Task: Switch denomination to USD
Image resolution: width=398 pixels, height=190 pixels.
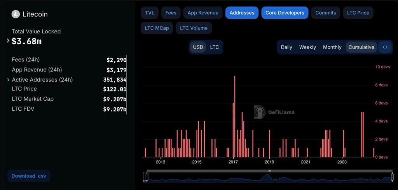Action: [x=198, y=47]
